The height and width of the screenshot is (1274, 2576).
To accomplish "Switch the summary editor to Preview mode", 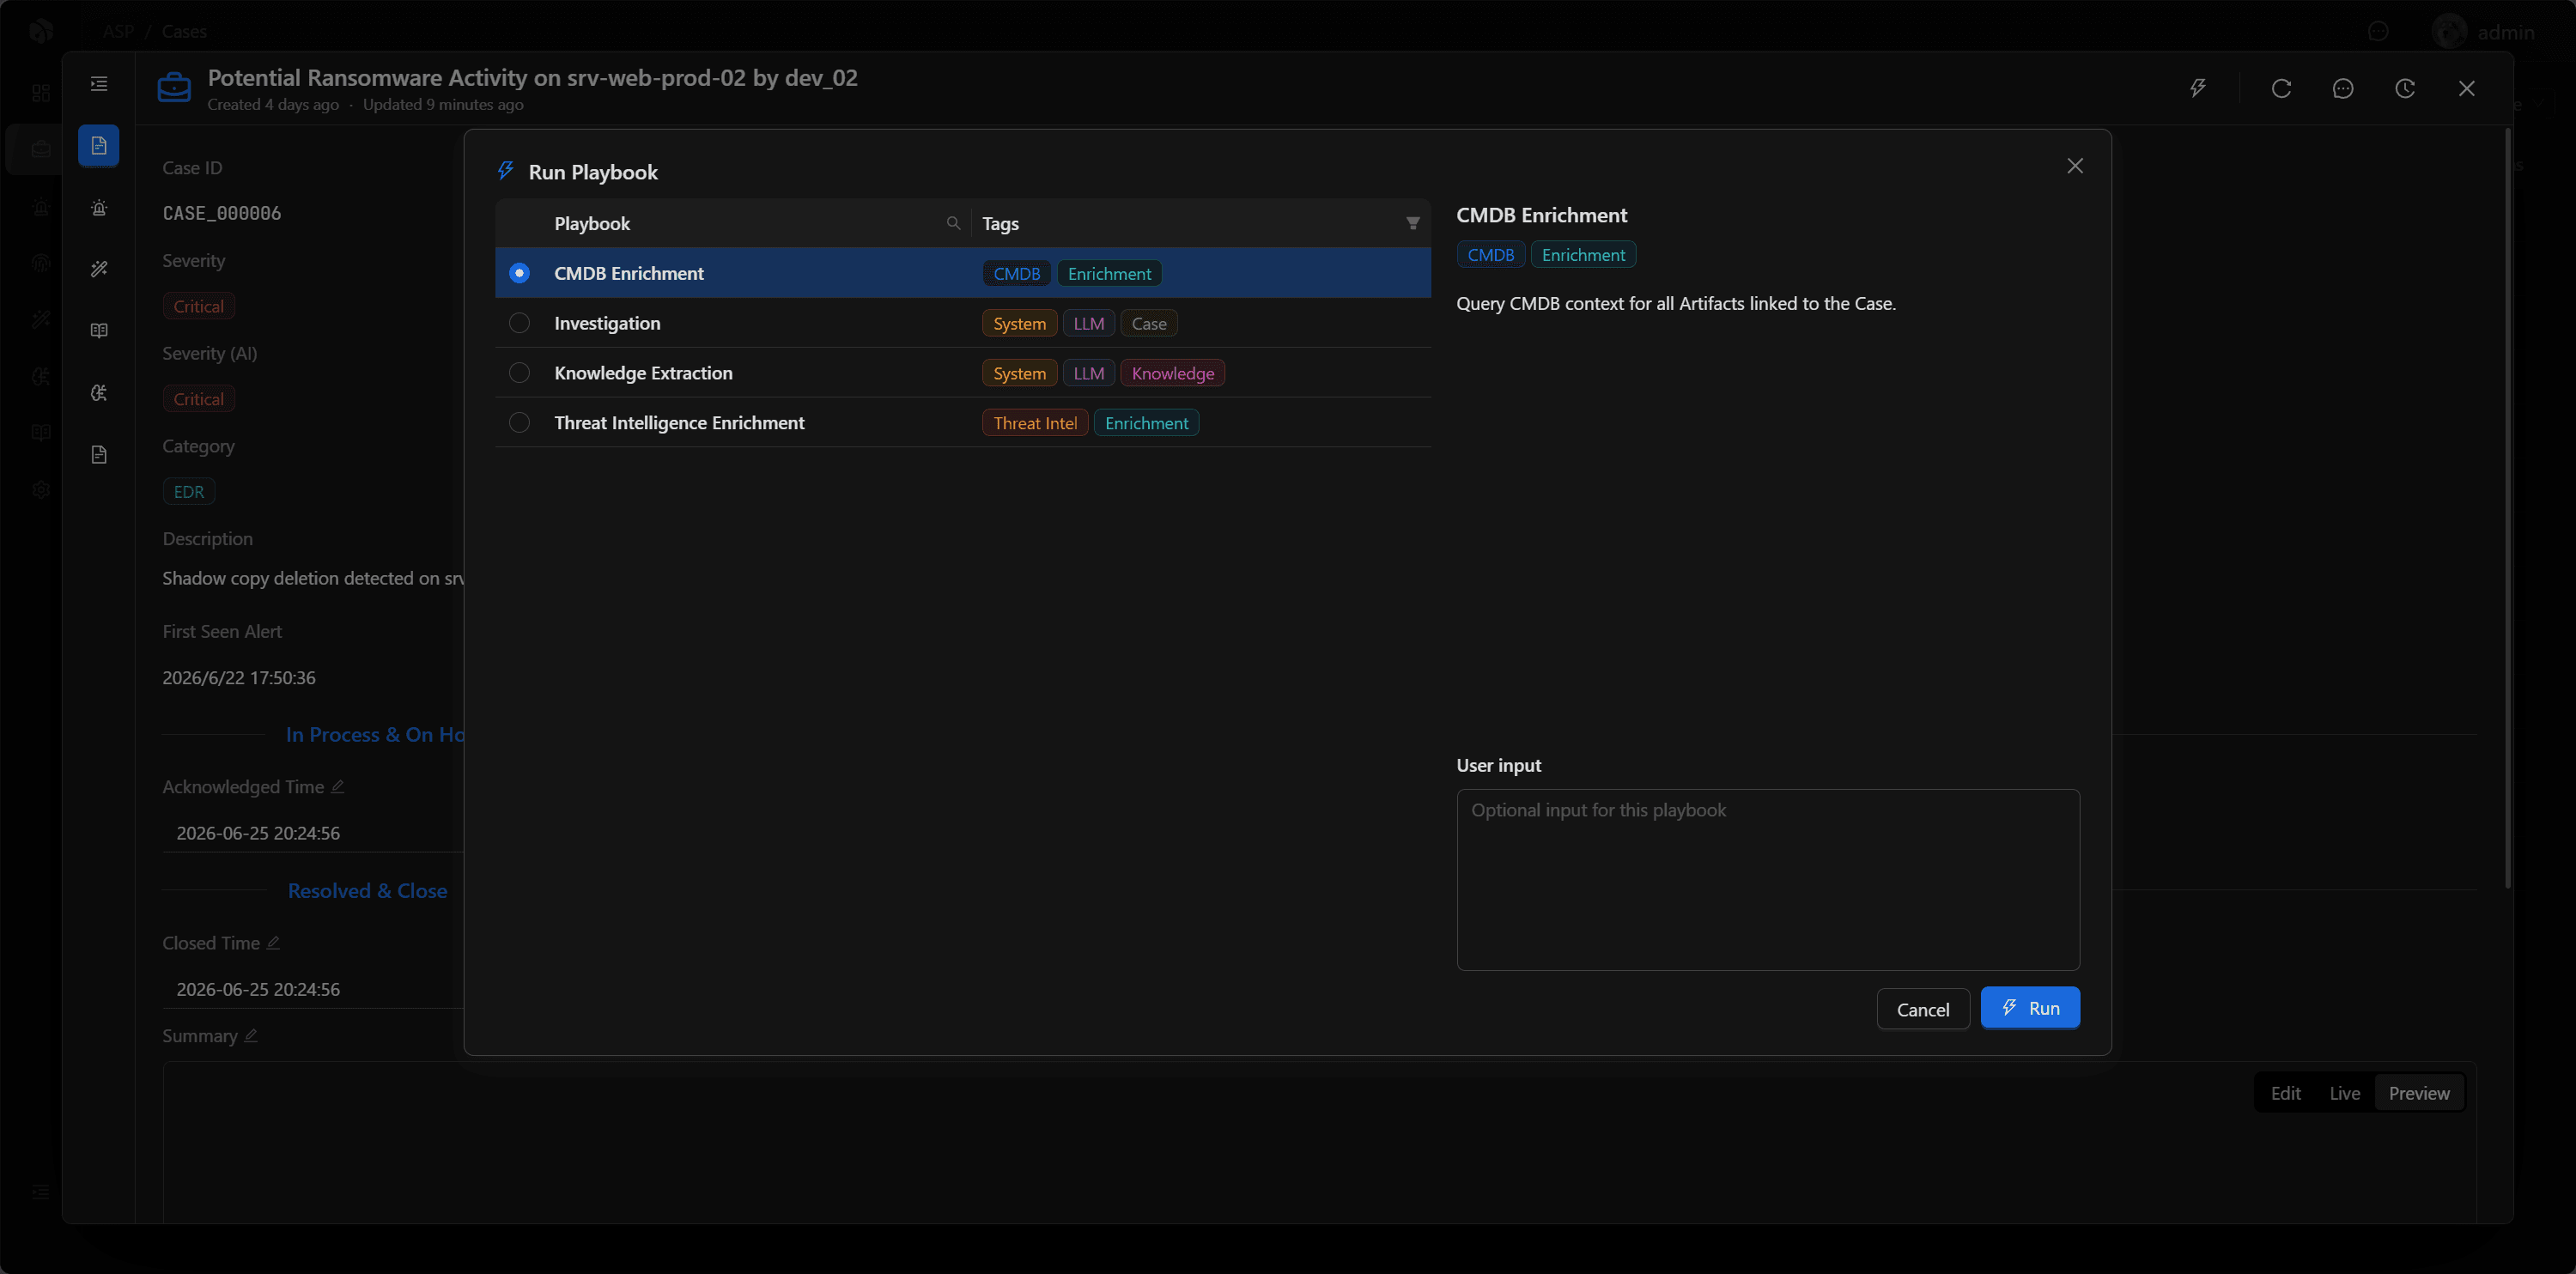I will 2419,1093.
